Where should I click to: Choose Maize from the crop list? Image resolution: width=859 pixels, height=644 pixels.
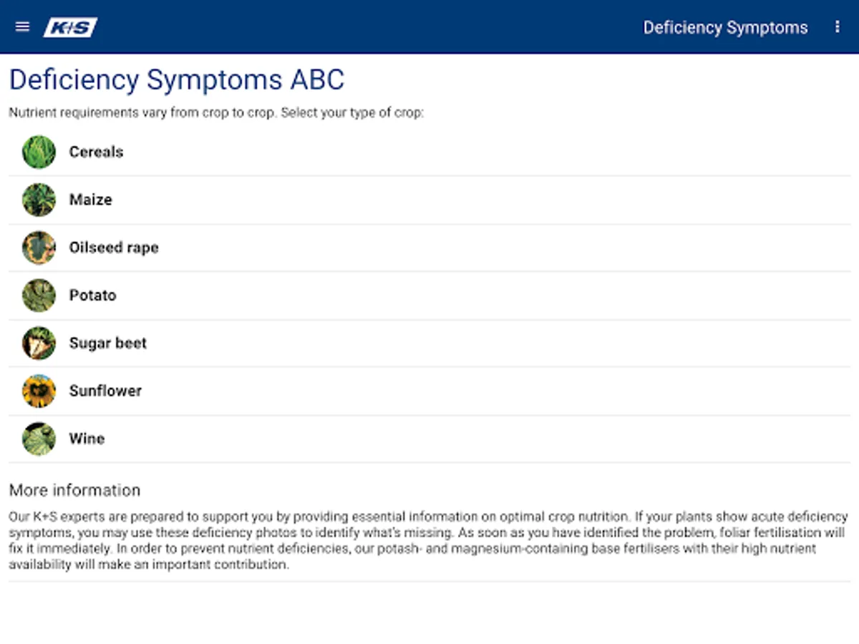click(91, 200)
